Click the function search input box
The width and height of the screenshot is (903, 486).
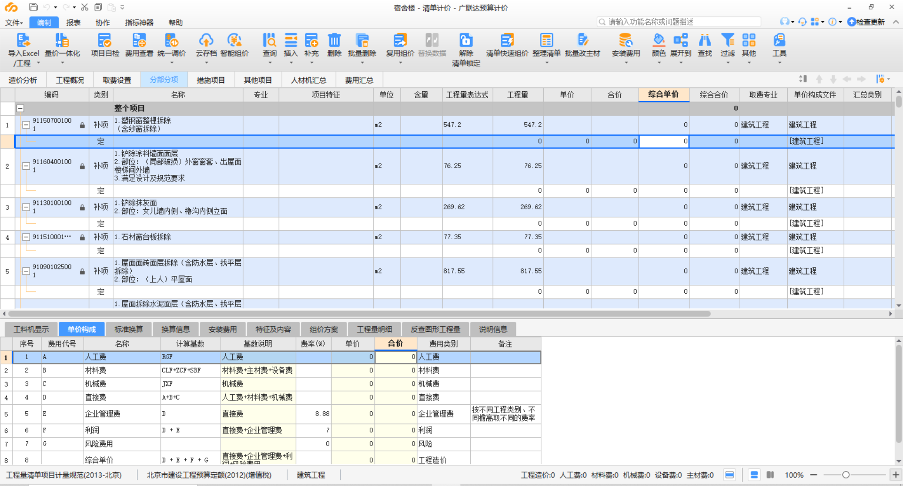pyautogui.click(x=679, y=22)
